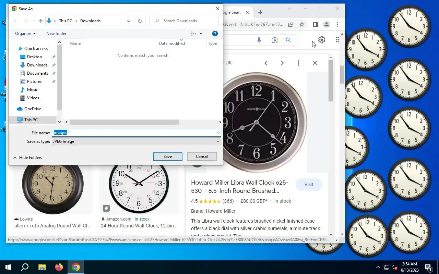Open taskbar search
439x274 pixels.
click(x=25, y=267)
